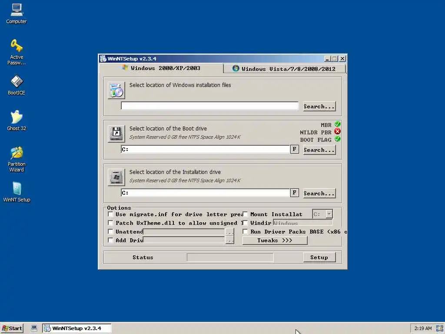Click the show desktop quick launch icon

click(x=34, y=328)
